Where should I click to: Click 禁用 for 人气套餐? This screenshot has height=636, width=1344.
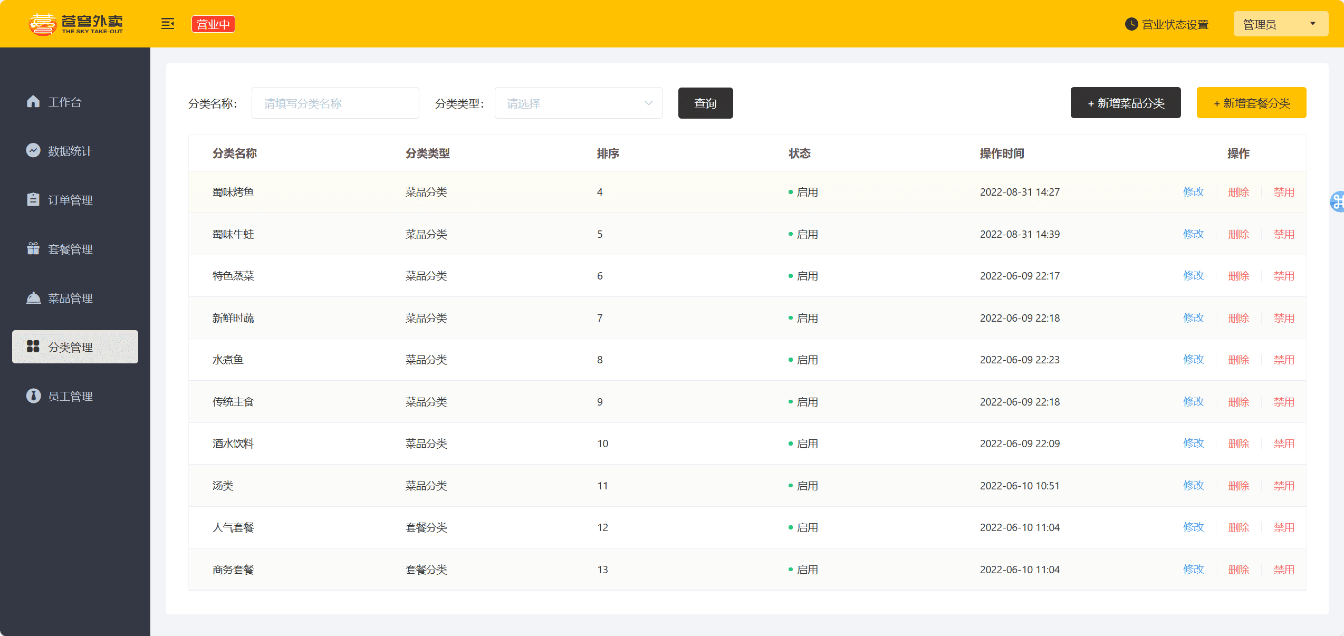(x=1284, y=527)
